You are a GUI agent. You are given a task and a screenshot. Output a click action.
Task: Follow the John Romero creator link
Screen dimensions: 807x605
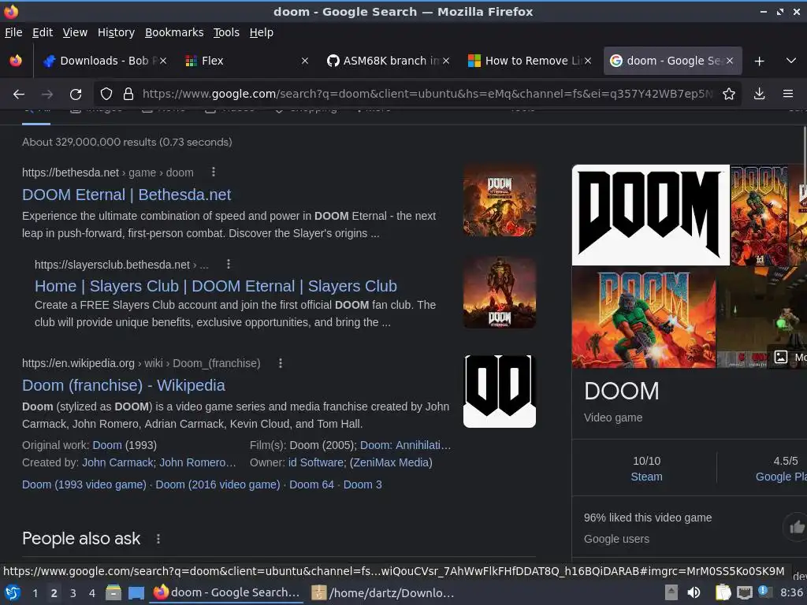(x=197, y=462)
